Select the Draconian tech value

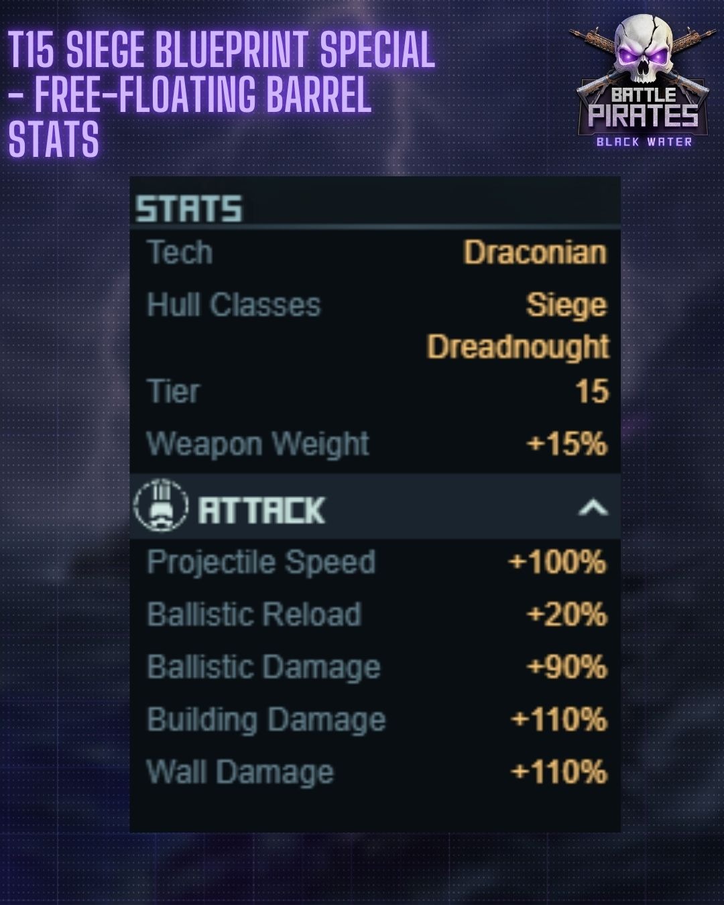coord(535,253)
